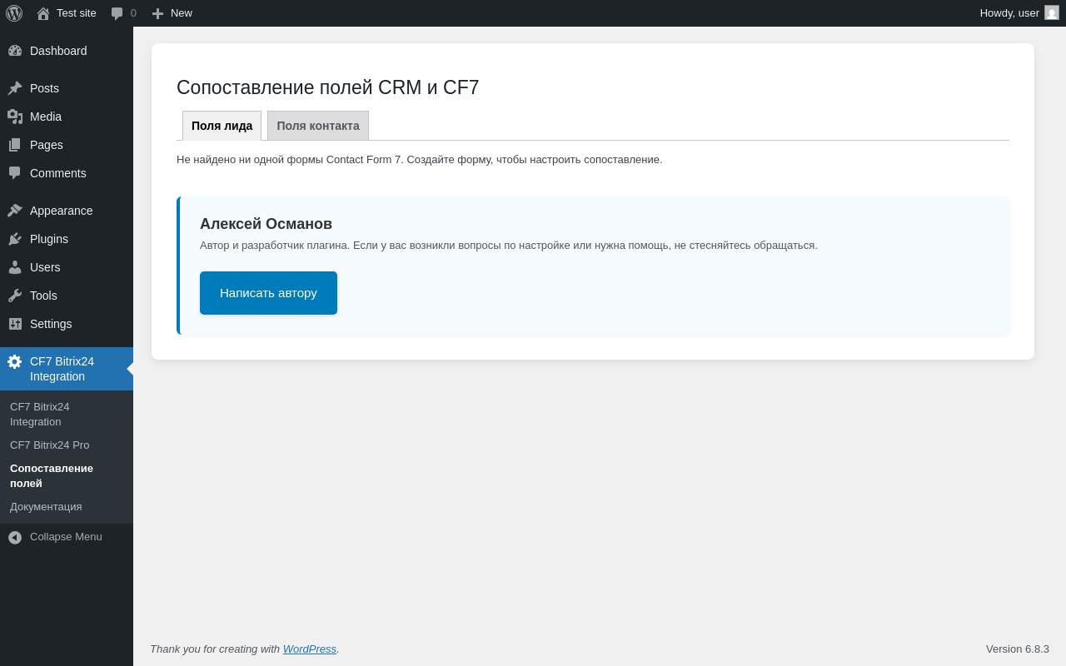
Task: Click the user avatar in the admin bar
Action: pos(1052,12)
